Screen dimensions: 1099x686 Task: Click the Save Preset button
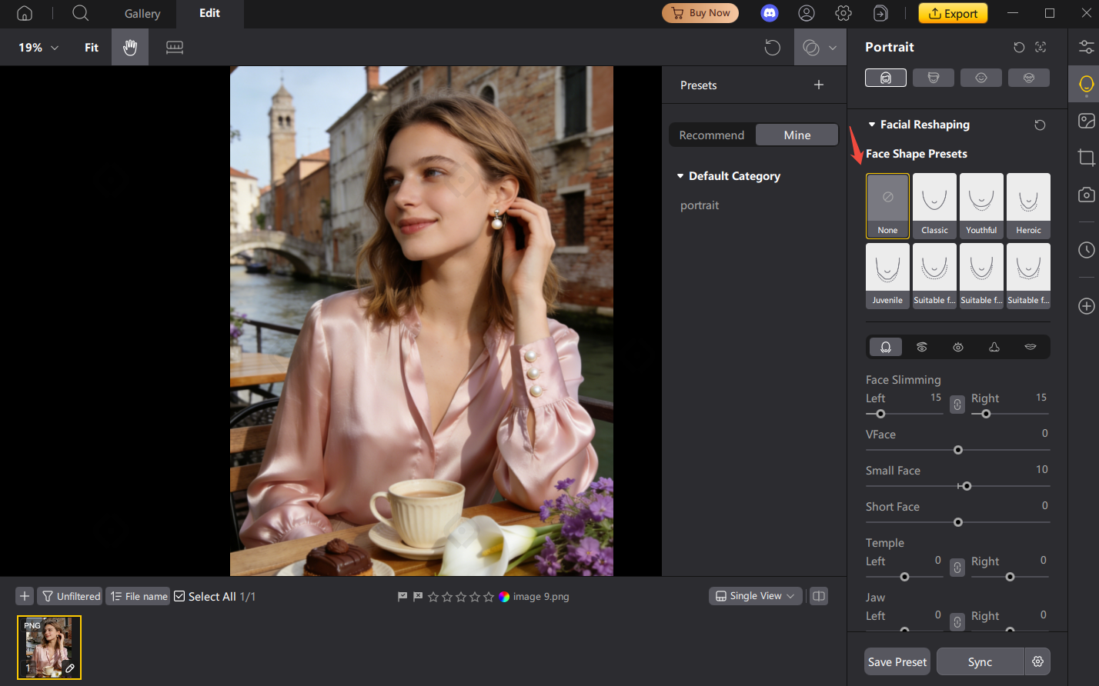897,661
